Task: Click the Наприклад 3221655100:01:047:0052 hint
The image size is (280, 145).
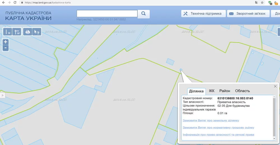Action: click(101, 19)
